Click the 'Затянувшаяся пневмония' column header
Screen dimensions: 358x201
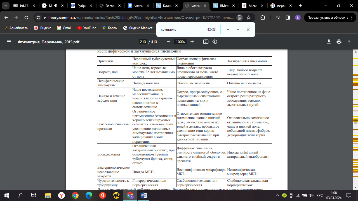tap(249, 61)
